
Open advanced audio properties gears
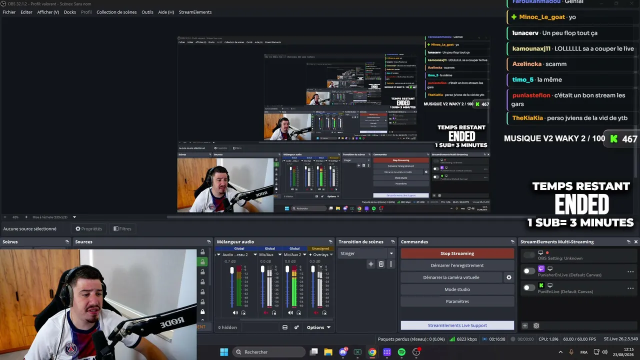pyautogui.click(x=296, y=327)
